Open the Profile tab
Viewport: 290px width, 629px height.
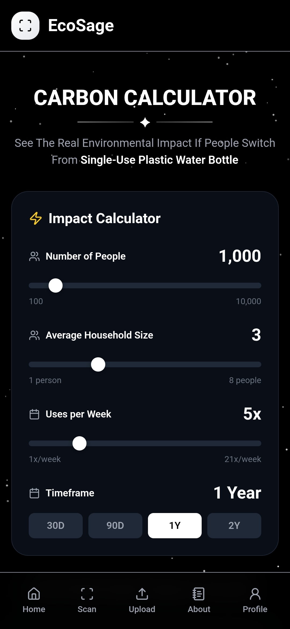[255, 600]
